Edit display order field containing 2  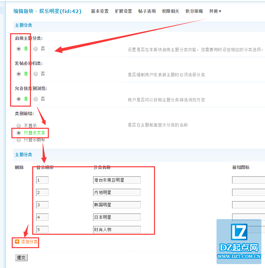(x=42, y=192)
